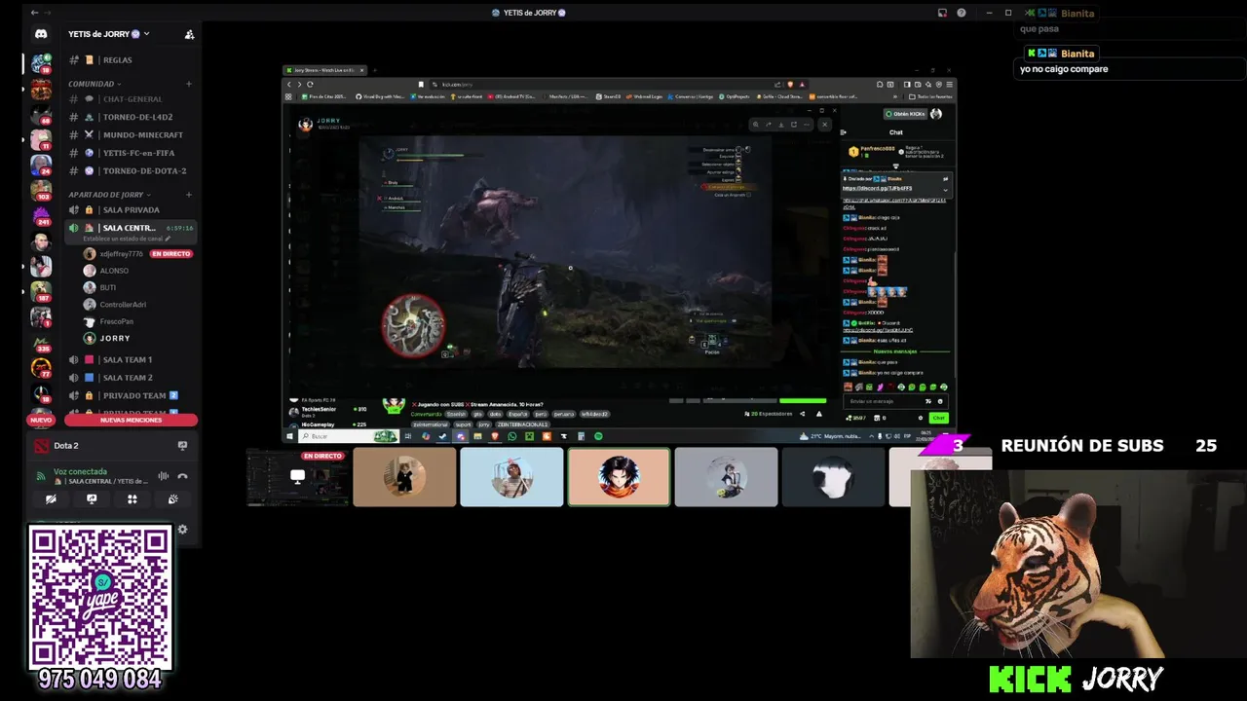Stream the Dota 2 game icon
This screenshot has height=701, width=1247.
point(182,446)
